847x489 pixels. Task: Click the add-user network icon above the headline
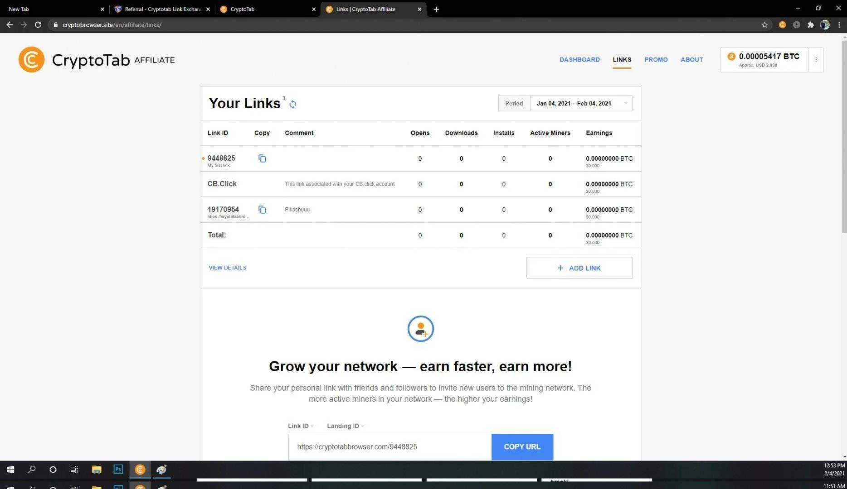420,329
